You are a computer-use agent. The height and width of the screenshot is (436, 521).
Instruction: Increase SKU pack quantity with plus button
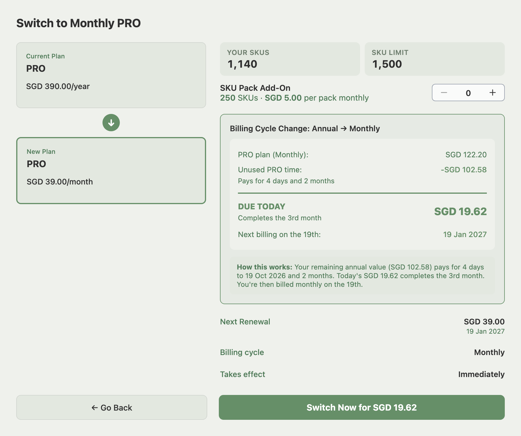click(493, 93)
